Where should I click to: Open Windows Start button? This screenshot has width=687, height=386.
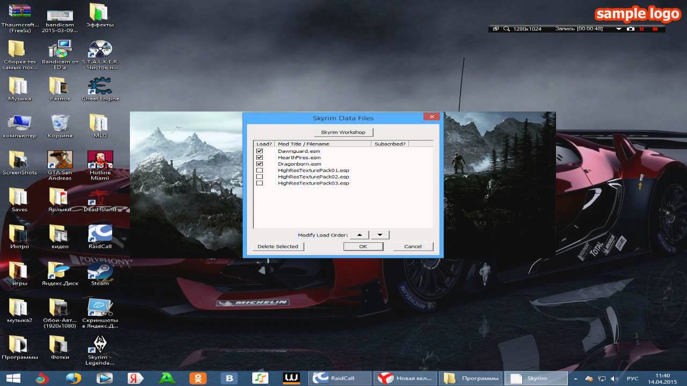tap(13, 378)
